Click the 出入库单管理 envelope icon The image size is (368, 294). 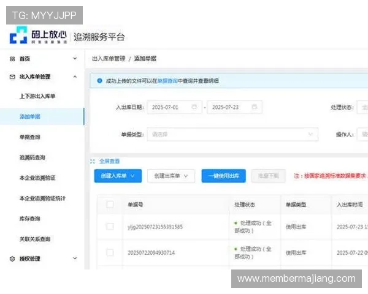(12, 77)
